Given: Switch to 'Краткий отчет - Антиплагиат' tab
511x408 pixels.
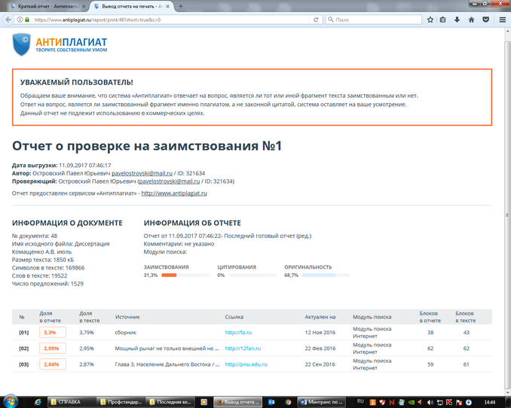Looking at the screenshot, I should click(x=47, y=6).
